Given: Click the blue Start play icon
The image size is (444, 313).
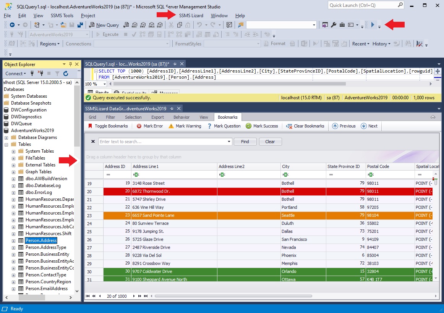Looking at the screenshot, I should (x=373, y=25).
